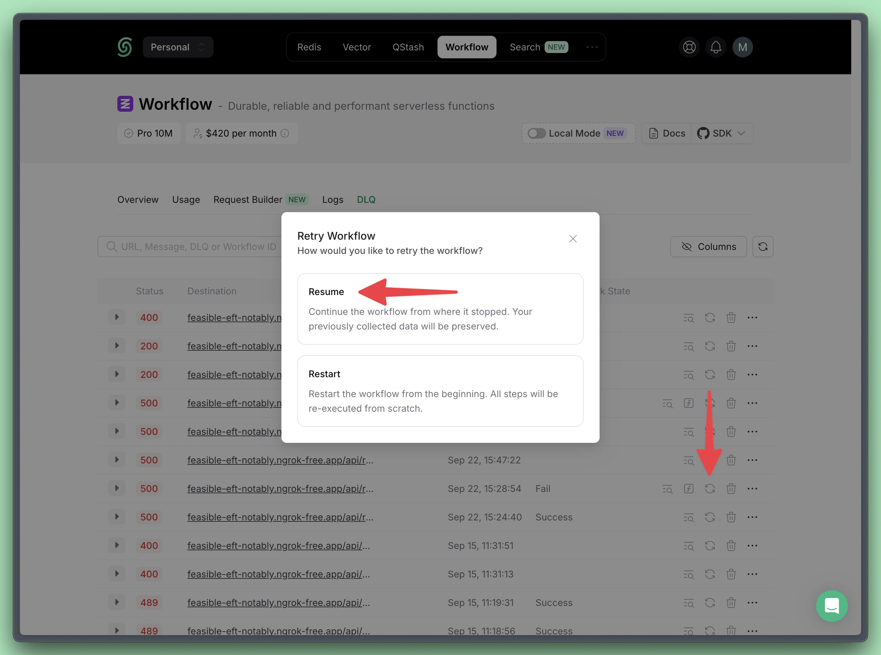This screenshot has height=655, width=881.
Task: Delete the Sep 22 15:24:40 row via trash icon
Action: [731, 517]
